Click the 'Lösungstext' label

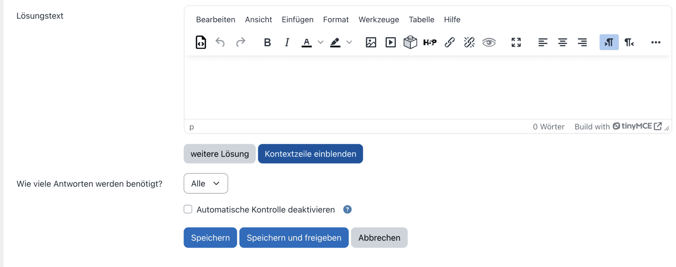40,16
